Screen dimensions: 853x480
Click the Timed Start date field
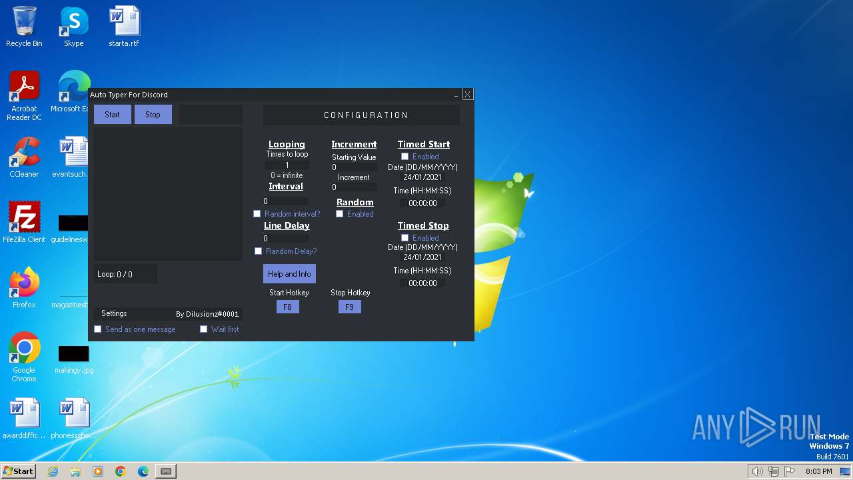coord(422,177)
